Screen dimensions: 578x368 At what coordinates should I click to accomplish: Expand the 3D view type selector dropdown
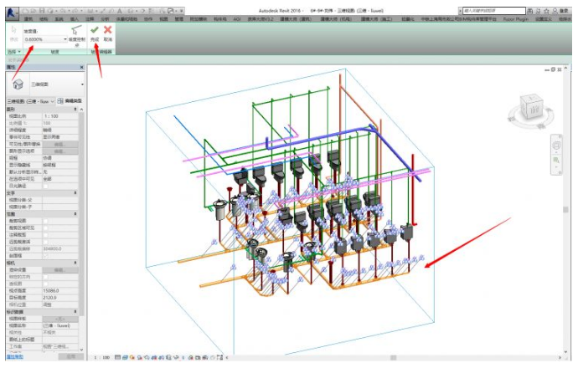pyautogui.click(x=82, y=84)
